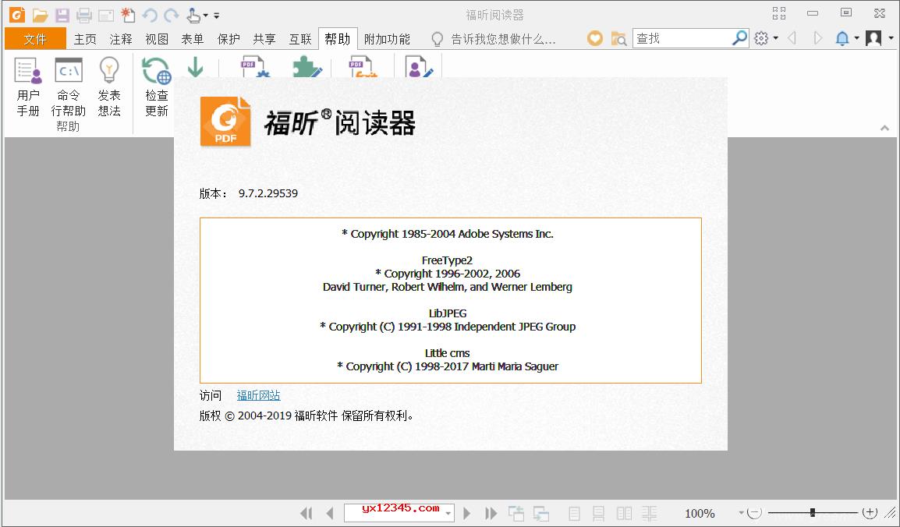Open the User Manual (用户手册)

point(28,87)
